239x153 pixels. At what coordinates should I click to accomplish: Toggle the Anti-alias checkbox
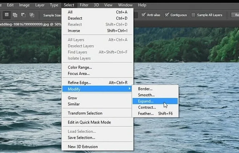click(143, 15)
